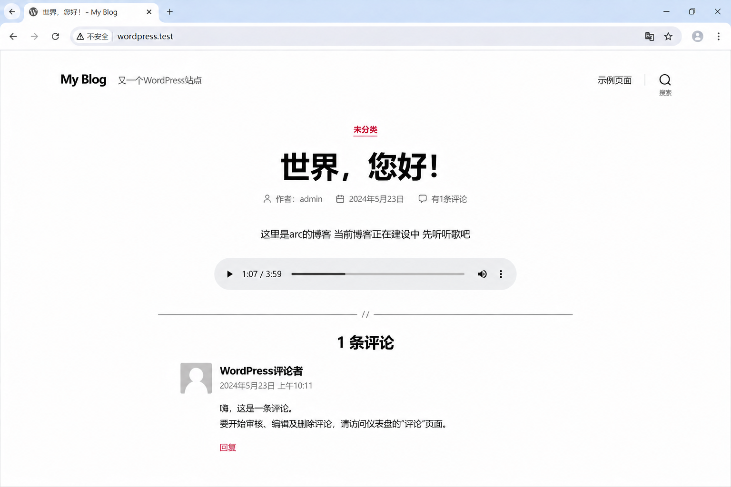This screenshot has height=487, width=731.
Task: Open WordPress评论者 commenter link
Action: click(x=261, y=371)
